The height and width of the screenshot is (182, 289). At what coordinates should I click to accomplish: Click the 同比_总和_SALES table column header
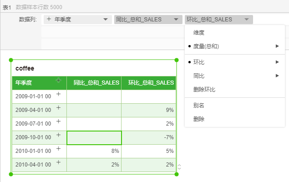(94, 83)
